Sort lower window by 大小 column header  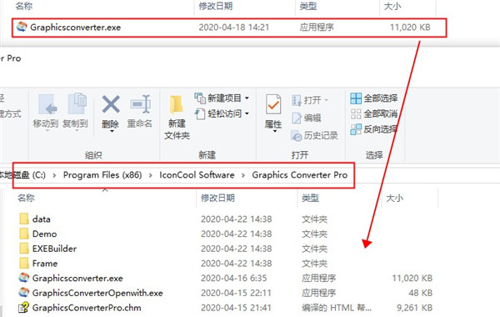coord(394,198)
